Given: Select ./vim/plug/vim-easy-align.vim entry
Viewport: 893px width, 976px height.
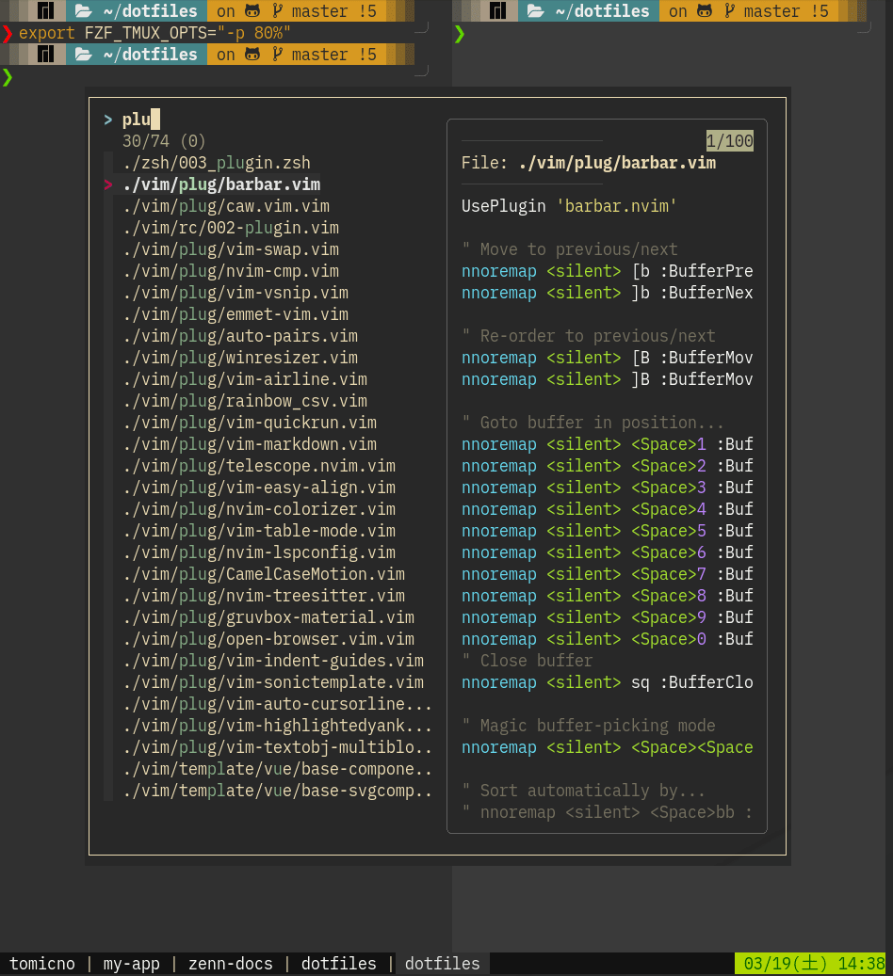Looking at the screenshot, I should click(x=259, y=488).
